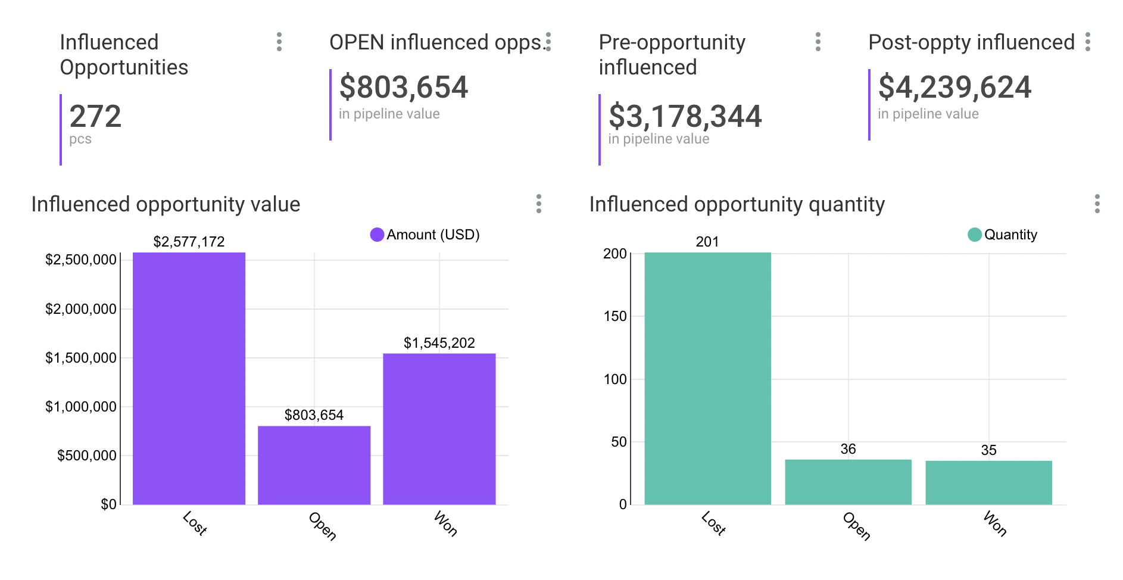Select the Influenced opportunity value chart title

click(x=166, y=204)
